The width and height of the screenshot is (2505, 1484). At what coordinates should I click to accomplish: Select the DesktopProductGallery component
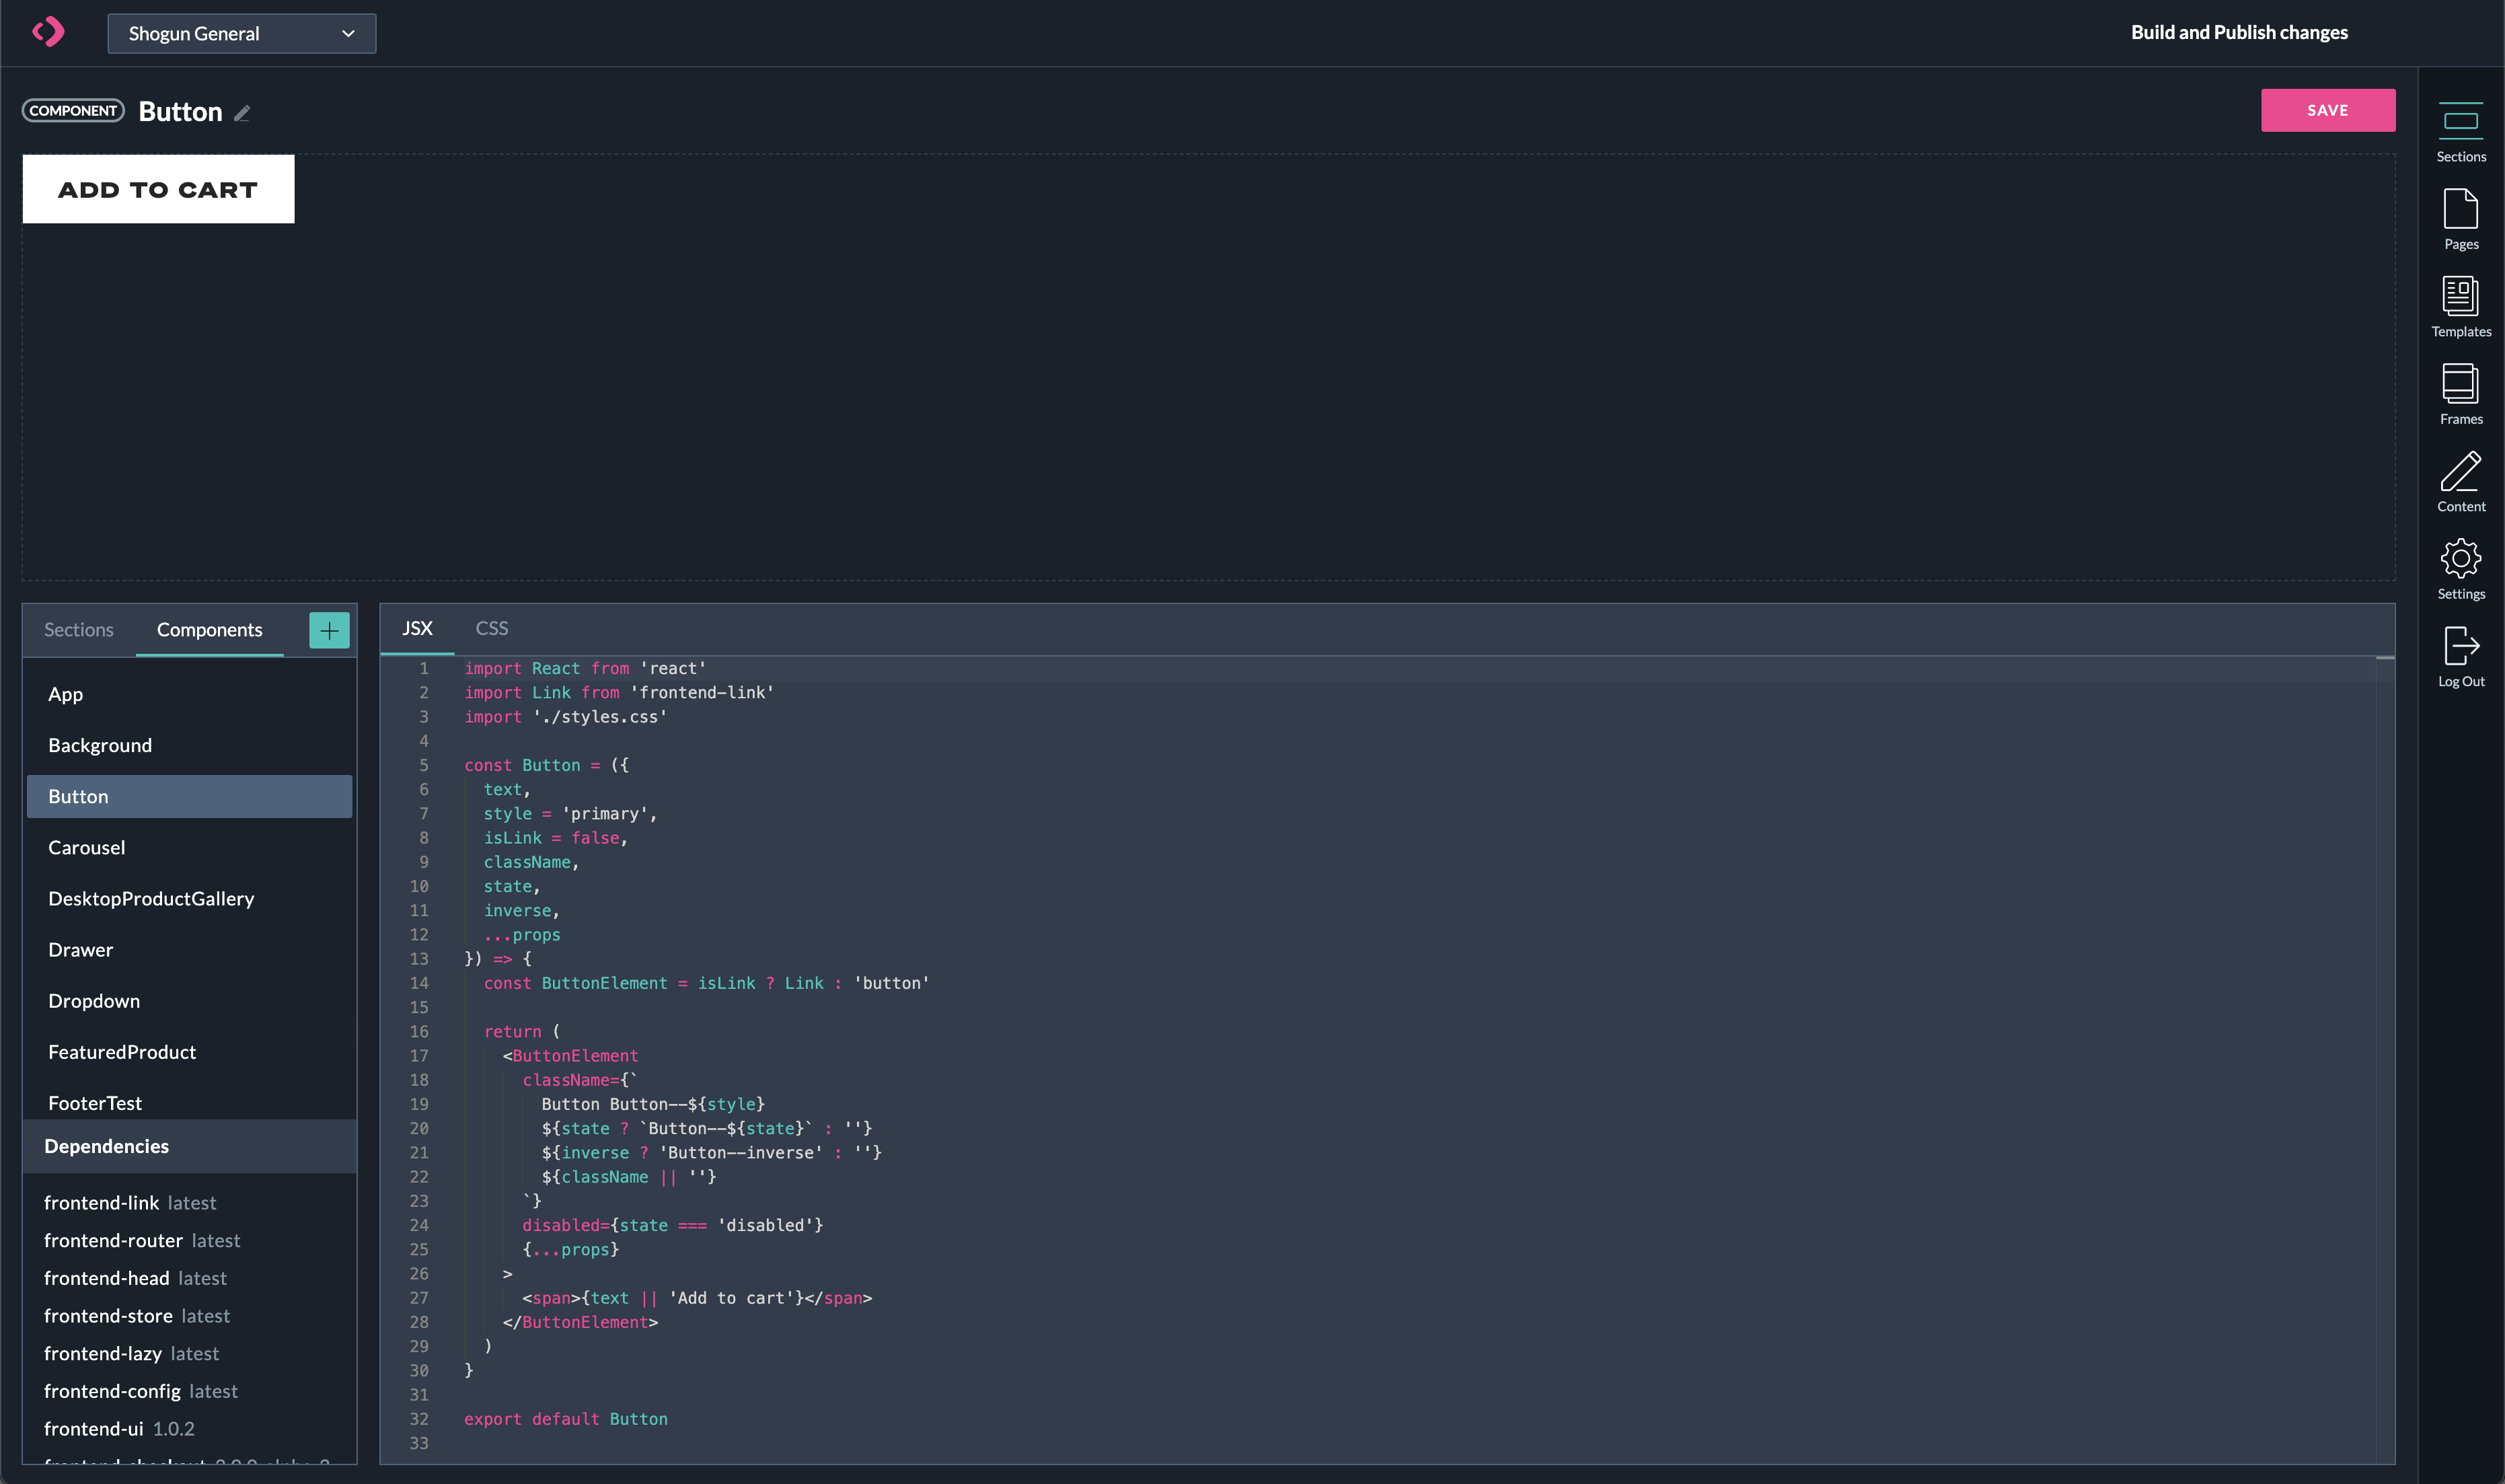(151, 898)
